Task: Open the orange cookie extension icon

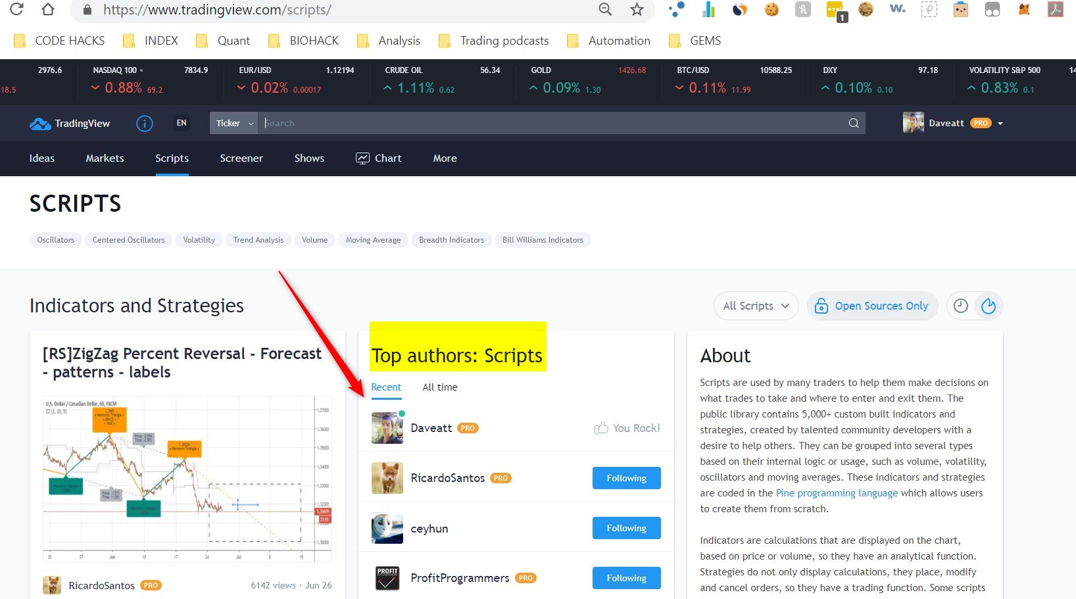Action: [x=771, y=9]
